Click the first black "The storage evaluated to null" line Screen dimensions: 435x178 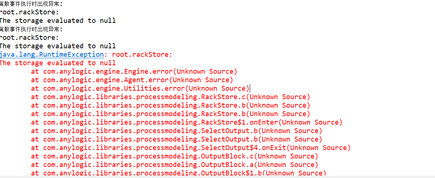point(57,21)
